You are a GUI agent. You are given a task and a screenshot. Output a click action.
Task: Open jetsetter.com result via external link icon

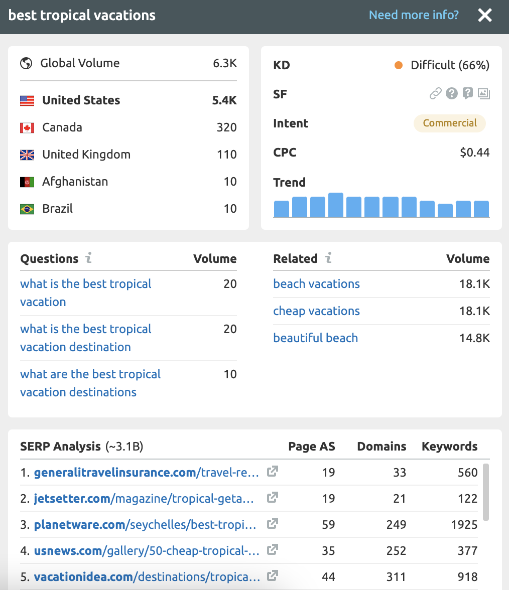[x=272, y=498]
